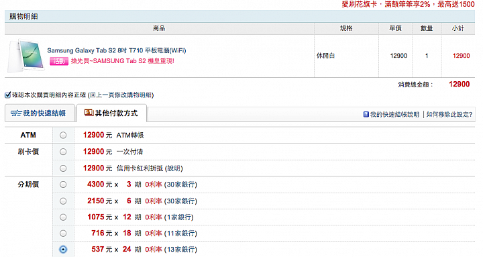483x257 pixels.
Task: Click the 0利率 (13家銀行) text
Action: [x=171, y=250]
